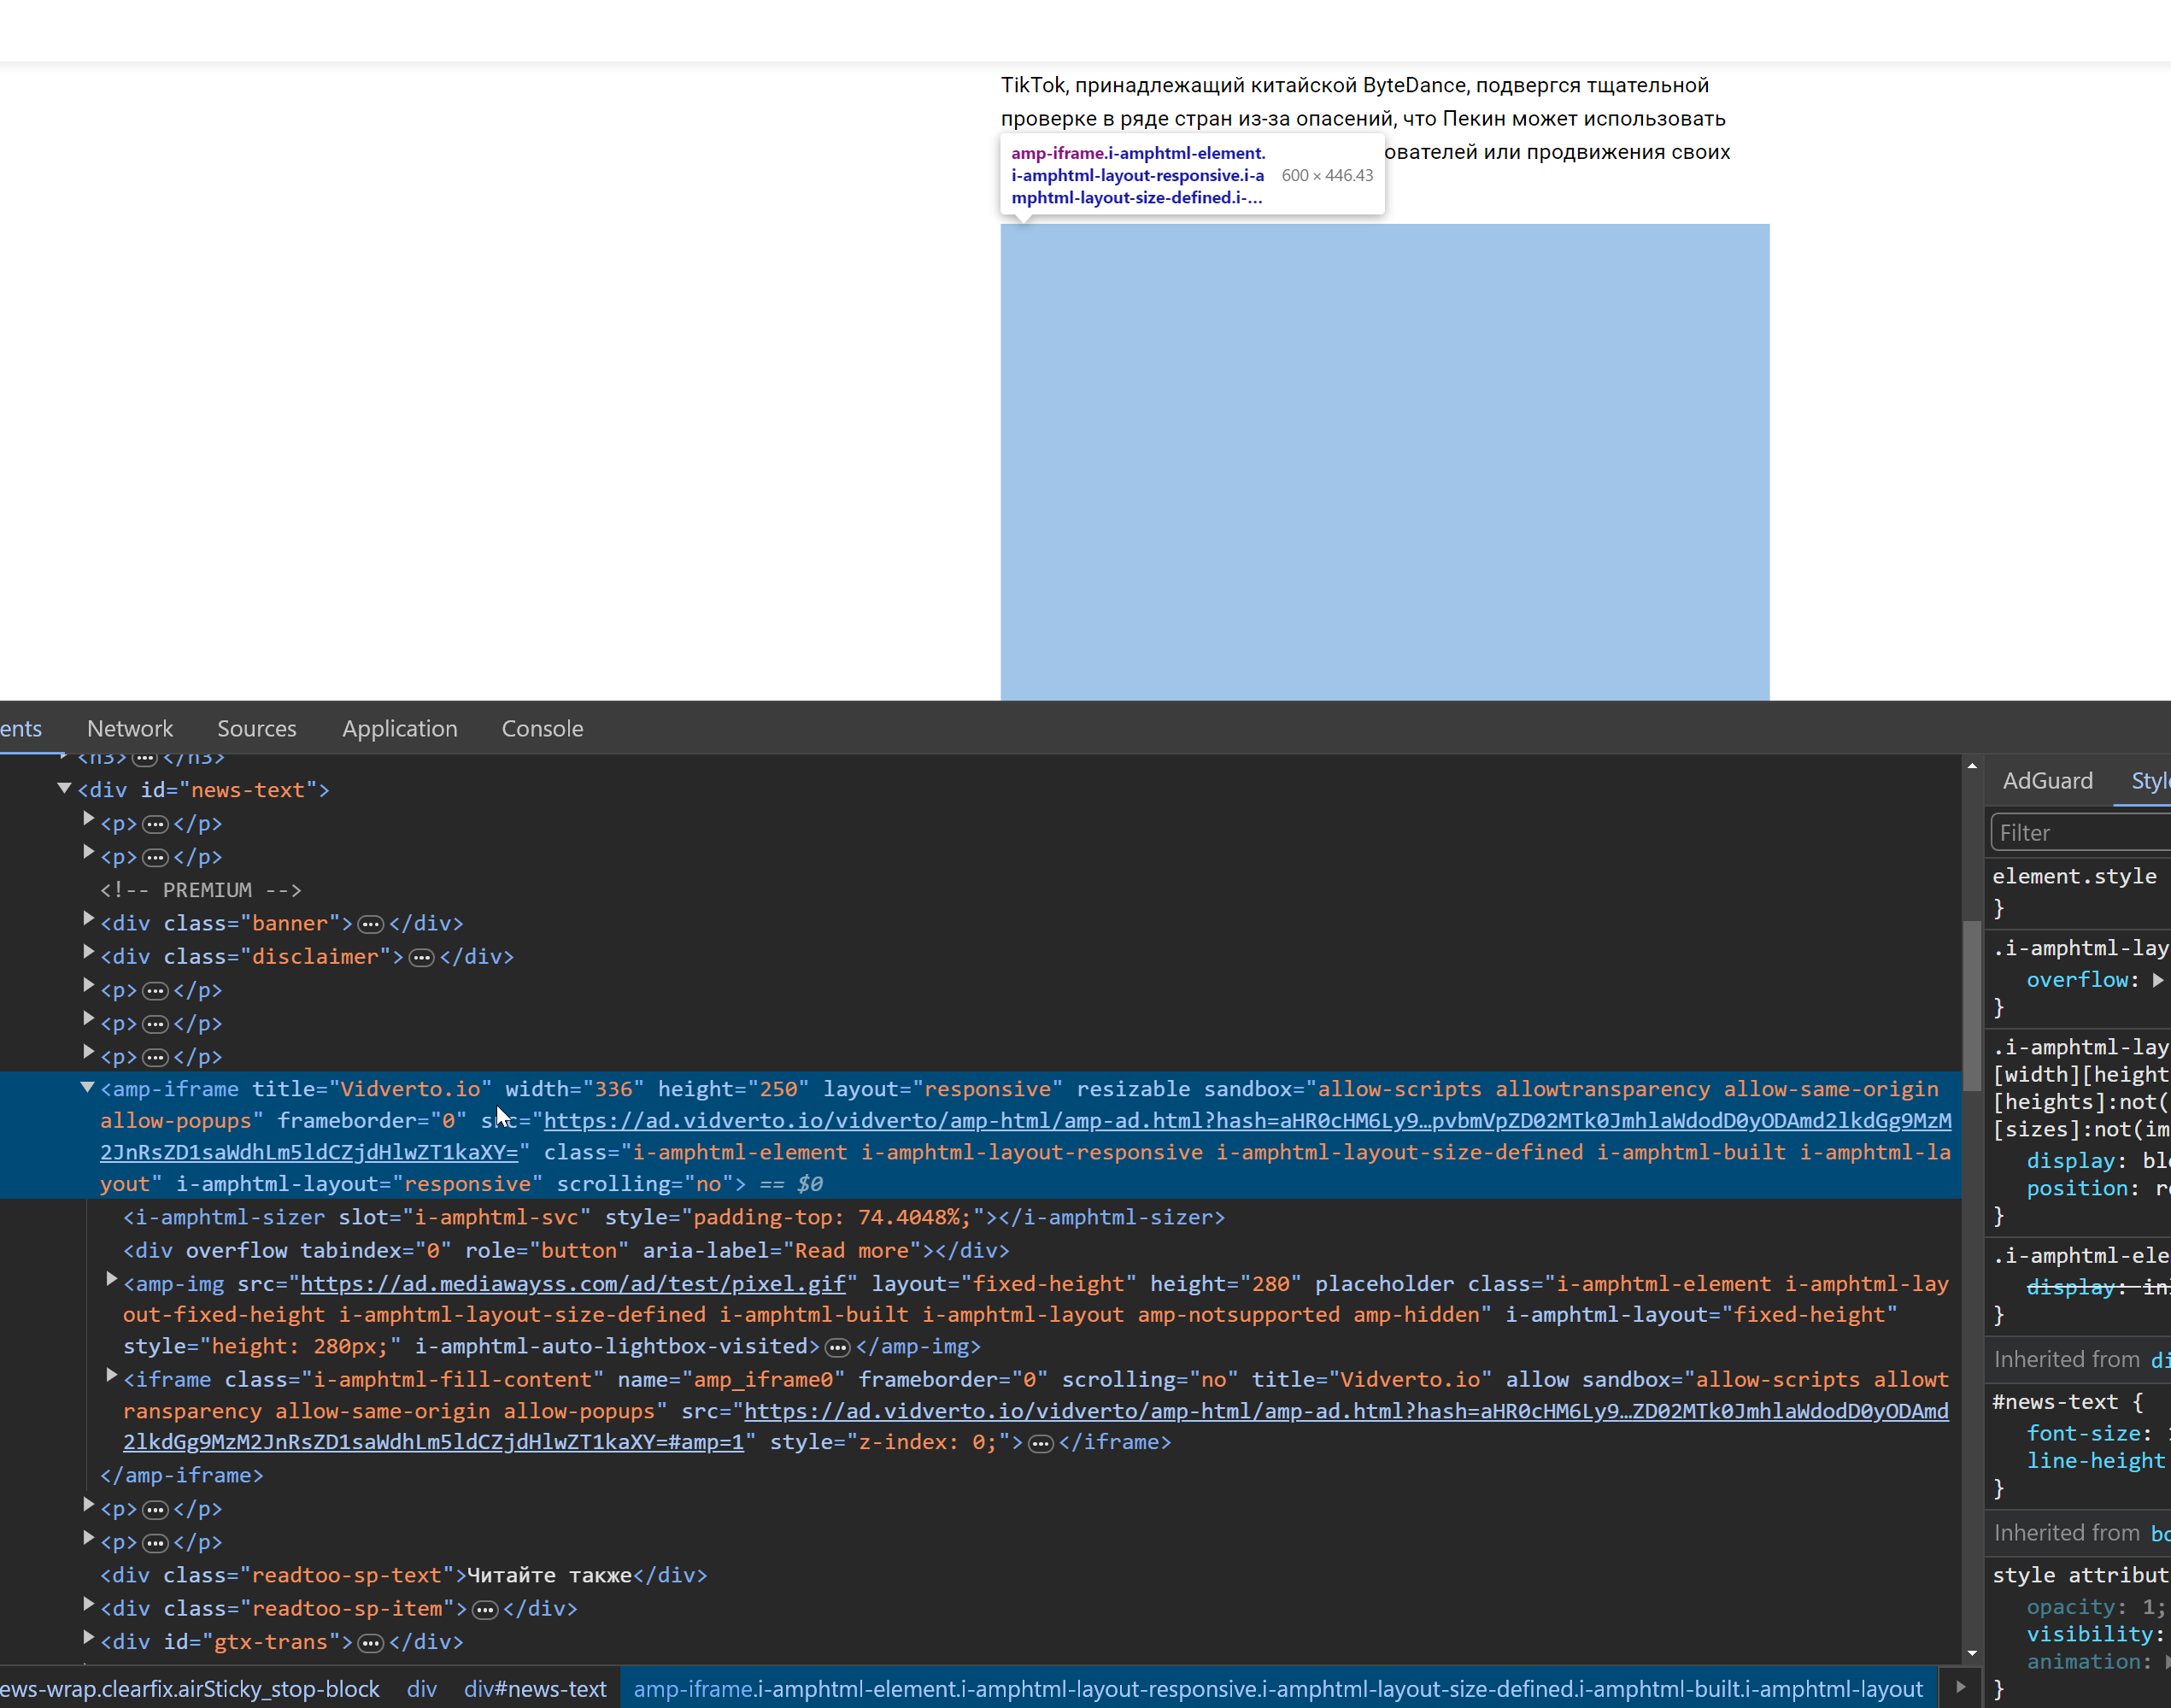Click the ellipsis inside the banner div
Screen dimensions: 2171x1708
pos(371,923)
